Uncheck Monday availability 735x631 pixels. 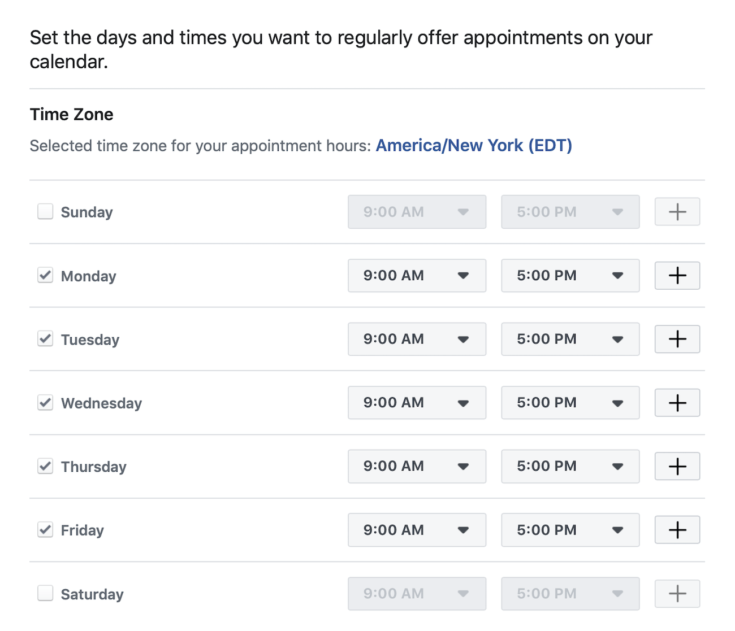45,276
